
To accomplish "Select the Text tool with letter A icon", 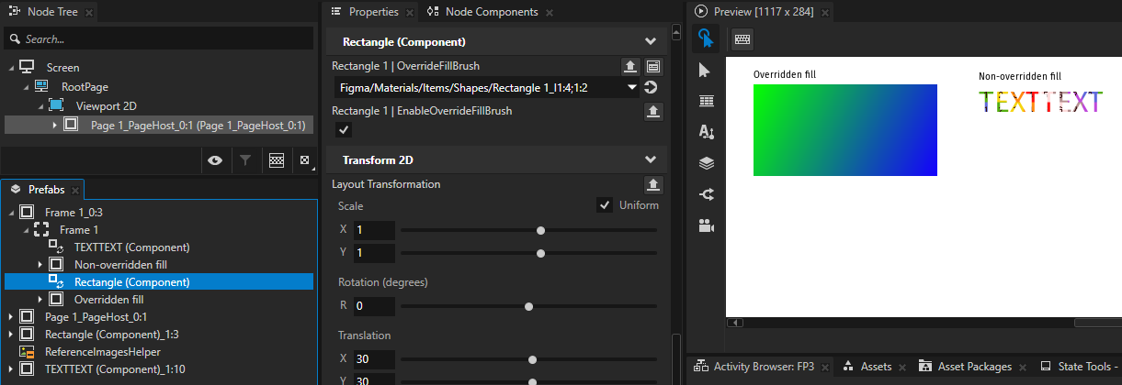I will (x=706, y=132).
